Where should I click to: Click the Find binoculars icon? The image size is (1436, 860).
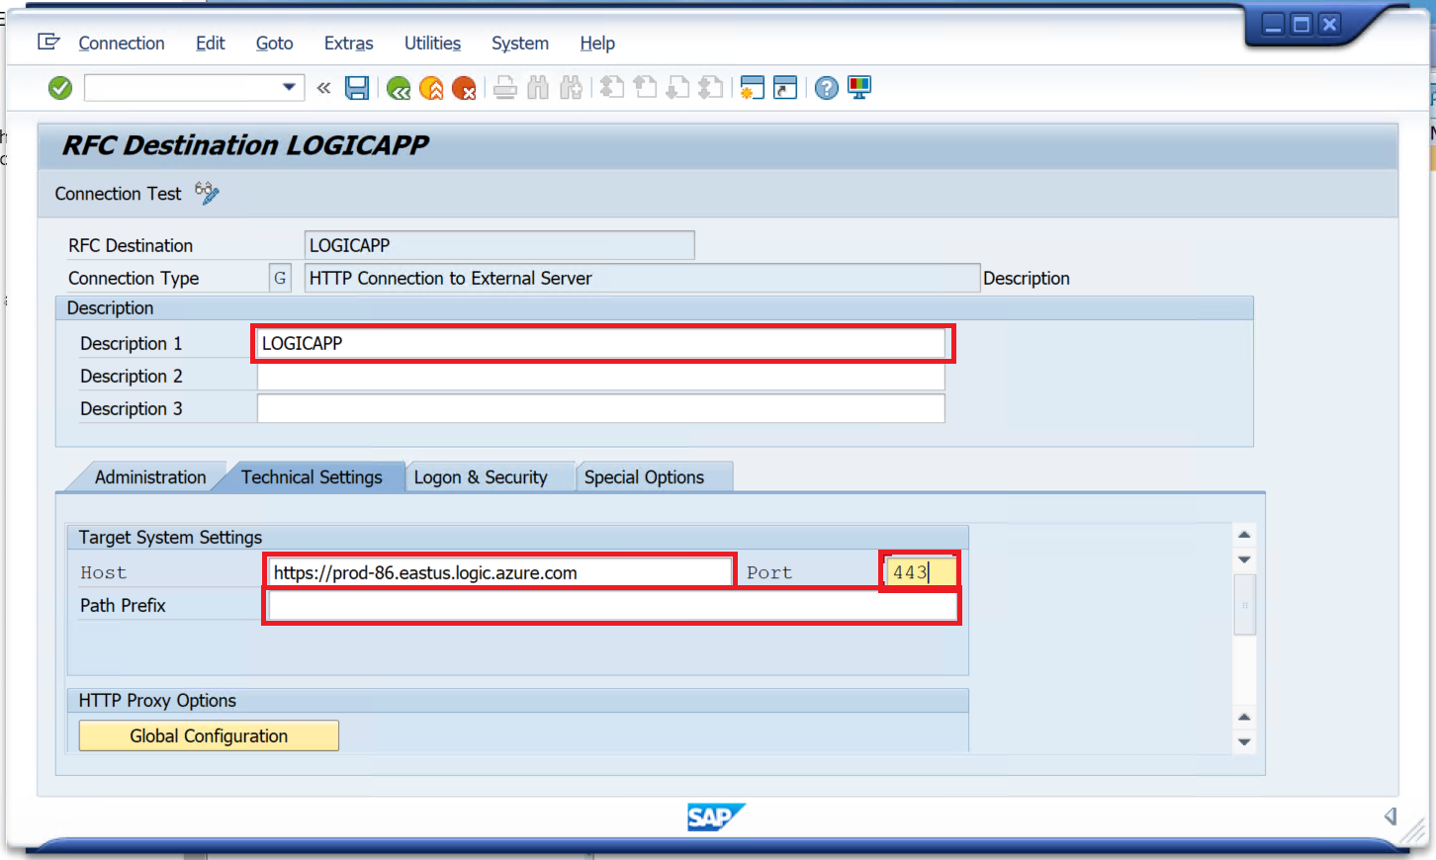coord(538,88)
